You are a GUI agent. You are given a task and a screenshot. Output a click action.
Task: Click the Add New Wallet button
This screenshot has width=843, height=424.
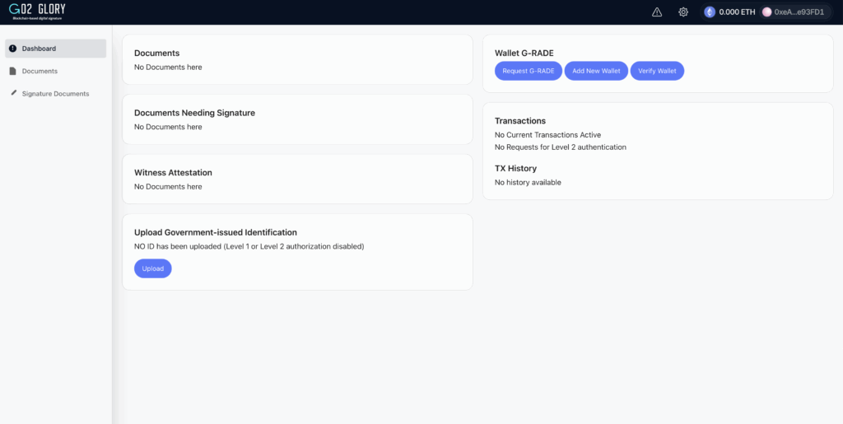(596, 71)
